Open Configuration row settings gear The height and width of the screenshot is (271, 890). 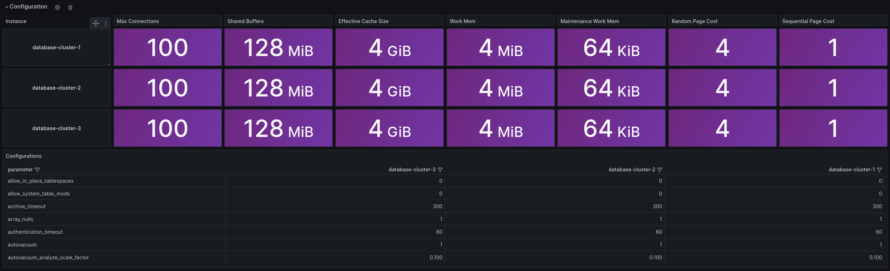(x=58, y=7)
